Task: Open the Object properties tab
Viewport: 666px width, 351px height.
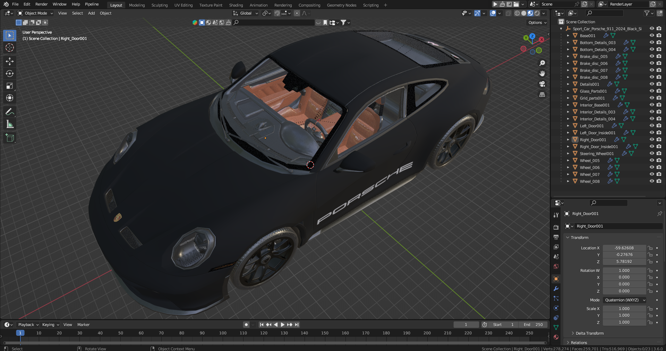Action: pos(556,279)
